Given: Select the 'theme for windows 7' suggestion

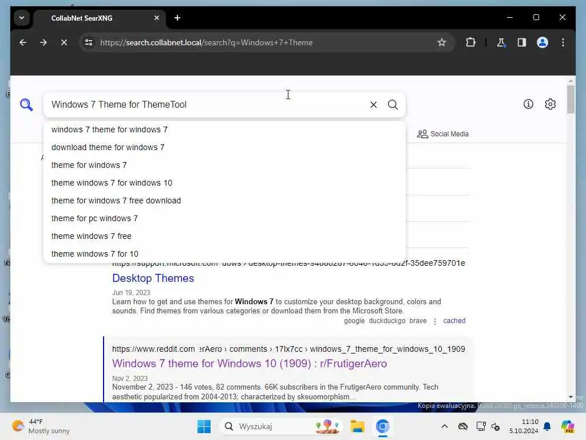Looking at the screenshot, I should pyautogui.click(x=224, y=165).
